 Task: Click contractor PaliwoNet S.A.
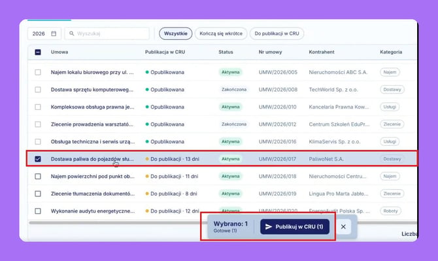click(326, 159)
